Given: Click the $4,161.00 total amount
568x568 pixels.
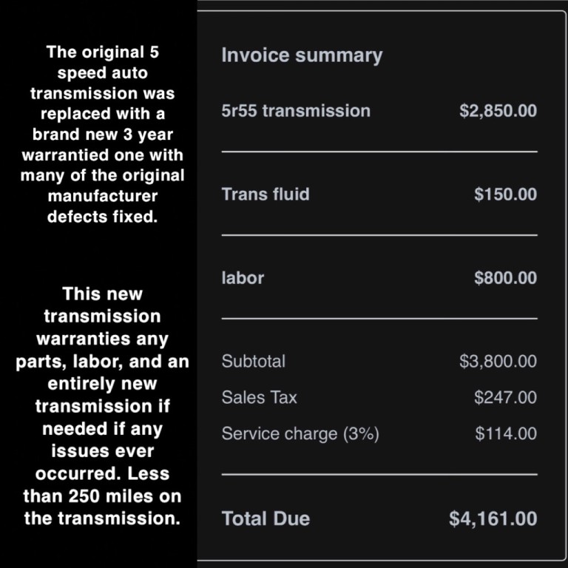Looking at the screenshot, I should 493,518.
